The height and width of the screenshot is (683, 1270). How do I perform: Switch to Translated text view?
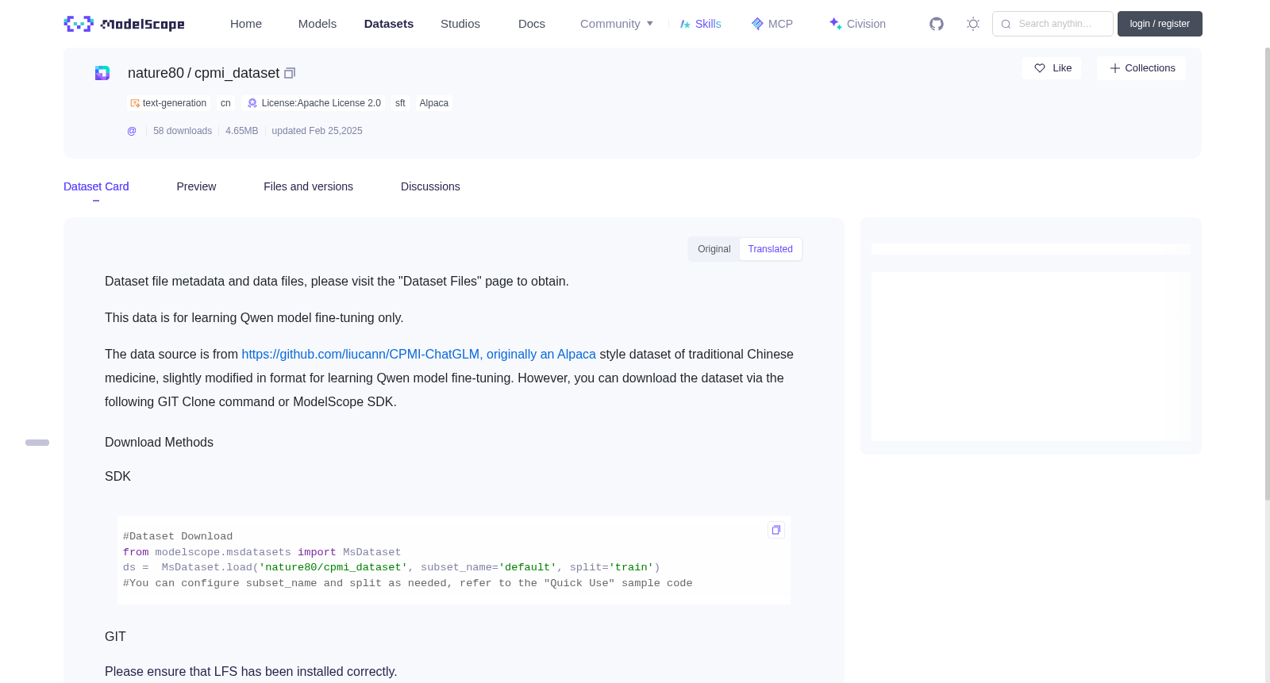tap(770, 249)
